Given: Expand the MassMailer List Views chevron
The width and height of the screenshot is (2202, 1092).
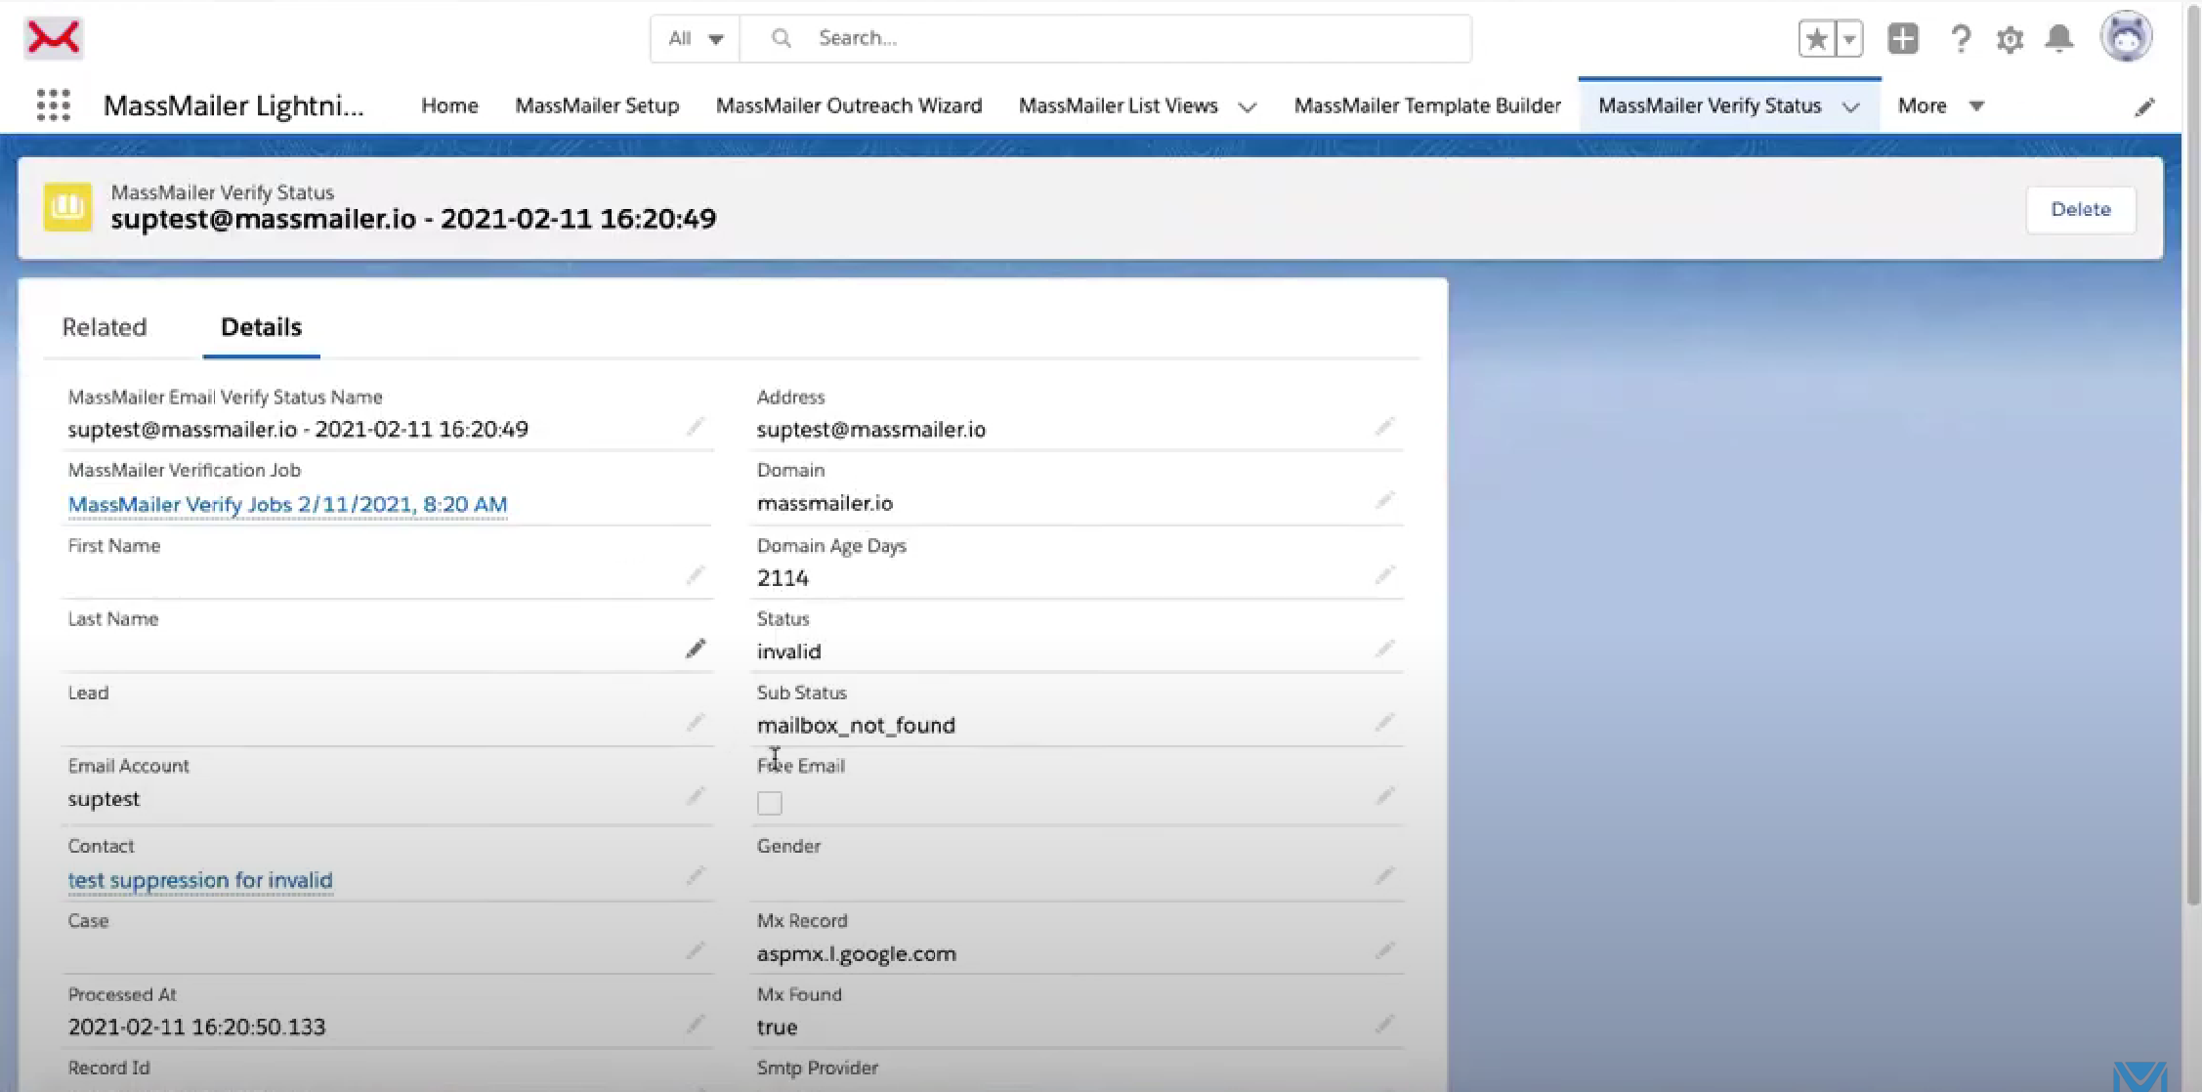Looking at the screenshot, I should pyautogui.click(x=1248, y=106).
